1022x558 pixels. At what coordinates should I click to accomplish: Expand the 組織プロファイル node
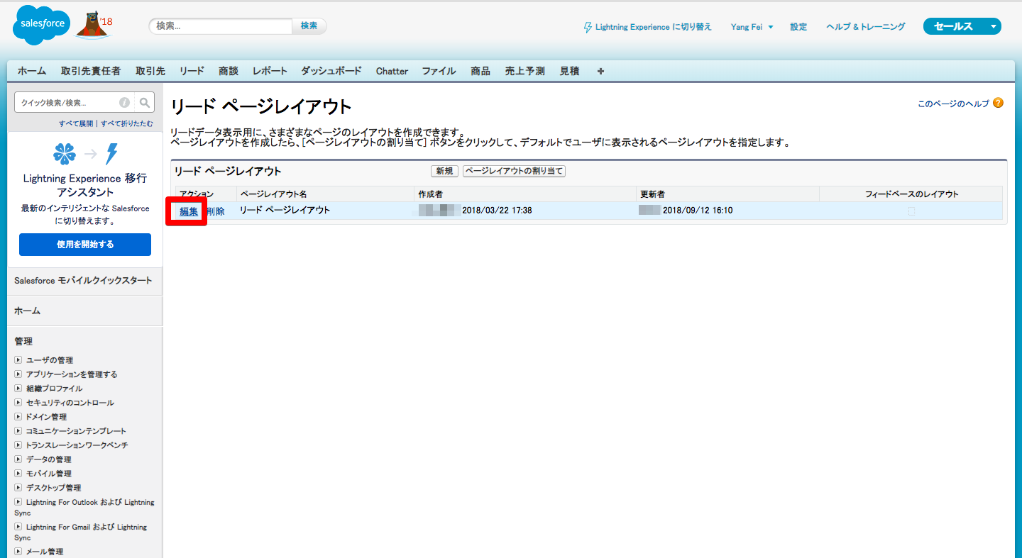[18, 389]
